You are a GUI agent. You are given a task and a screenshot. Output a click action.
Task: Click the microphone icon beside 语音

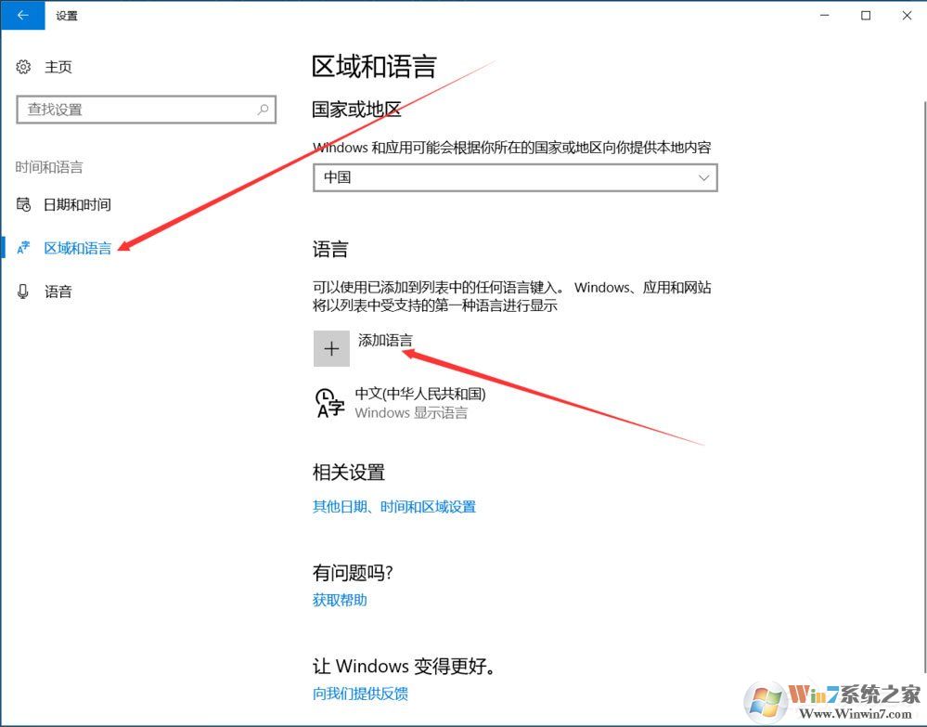pyautogui.click(x=23, y=292)
